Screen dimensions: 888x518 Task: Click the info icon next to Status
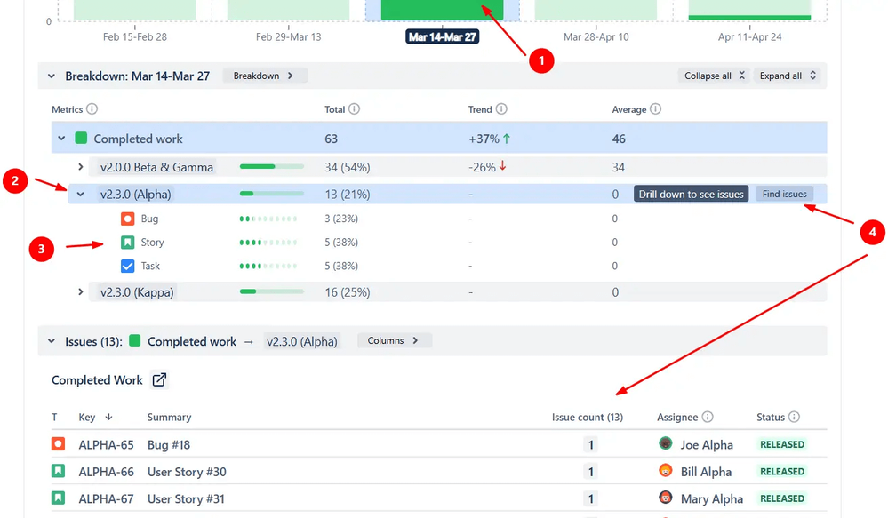click(x=794, y=417)
